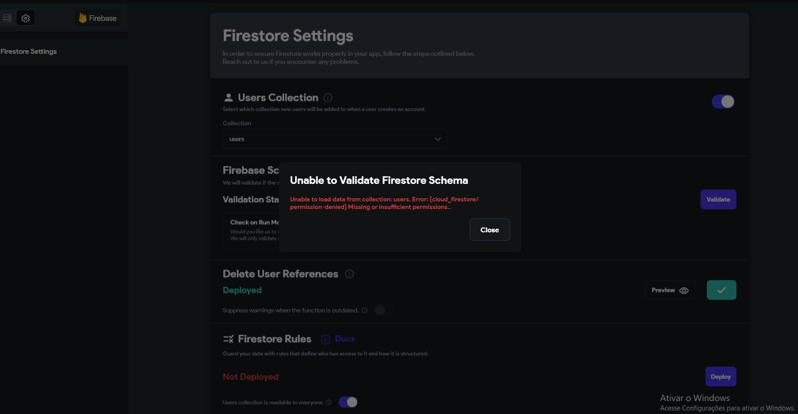
Task: Toggle the Users Collection switch
Action: tap(723, 102)
